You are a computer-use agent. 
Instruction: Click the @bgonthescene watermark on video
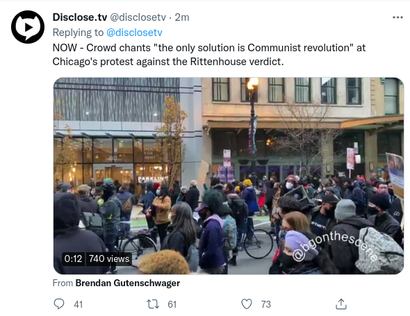coord(336,247)
